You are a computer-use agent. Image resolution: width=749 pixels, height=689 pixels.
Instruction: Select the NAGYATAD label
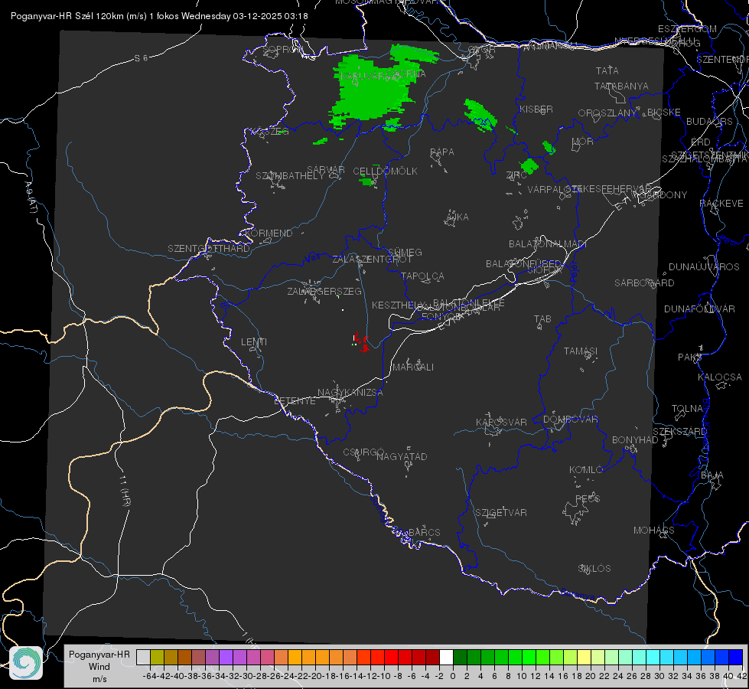[402, 456]
